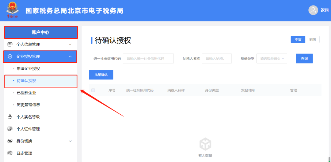Click the 统一社会信用代码 column header
Image resolution: width=331 pixels, height=162 pixels.
tap(140, 90)
